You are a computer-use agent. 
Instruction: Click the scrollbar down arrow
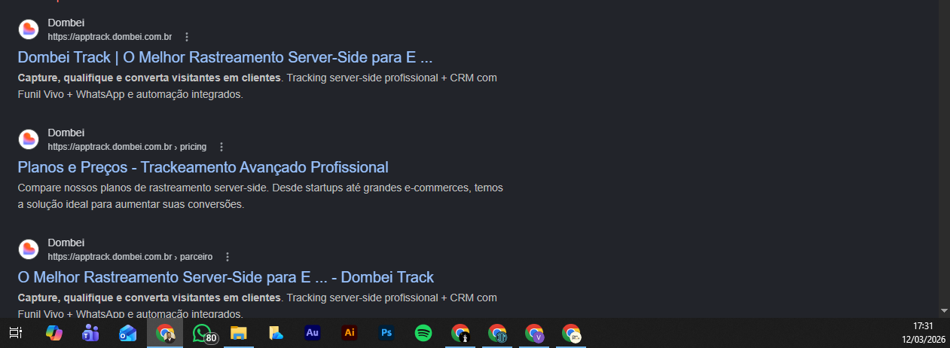click(x=944, y=310)
